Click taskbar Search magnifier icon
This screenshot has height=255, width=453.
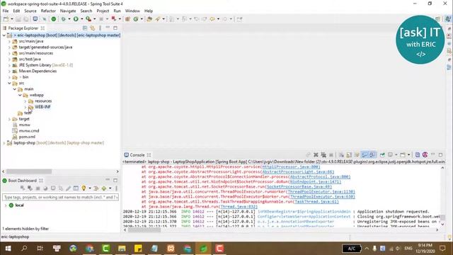[x=24, y=249]
